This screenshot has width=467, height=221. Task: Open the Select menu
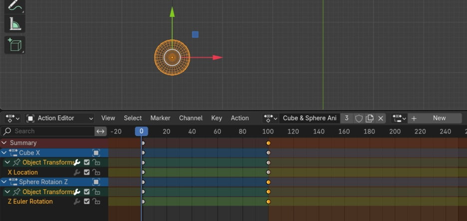pyautogui.click(x=133, y=118)
